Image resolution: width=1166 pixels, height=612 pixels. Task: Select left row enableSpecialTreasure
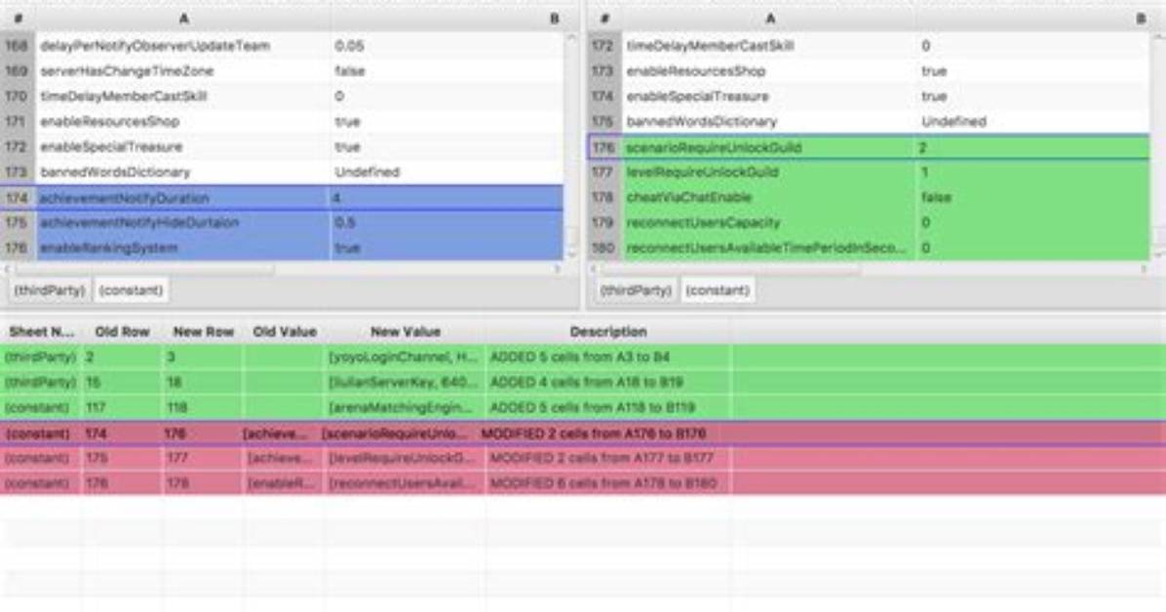click(282, 146)
